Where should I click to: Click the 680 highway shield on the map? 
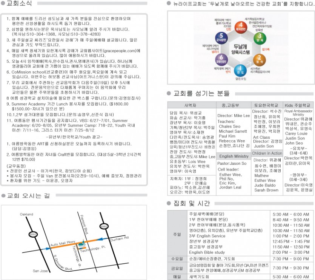pos(104,227)
